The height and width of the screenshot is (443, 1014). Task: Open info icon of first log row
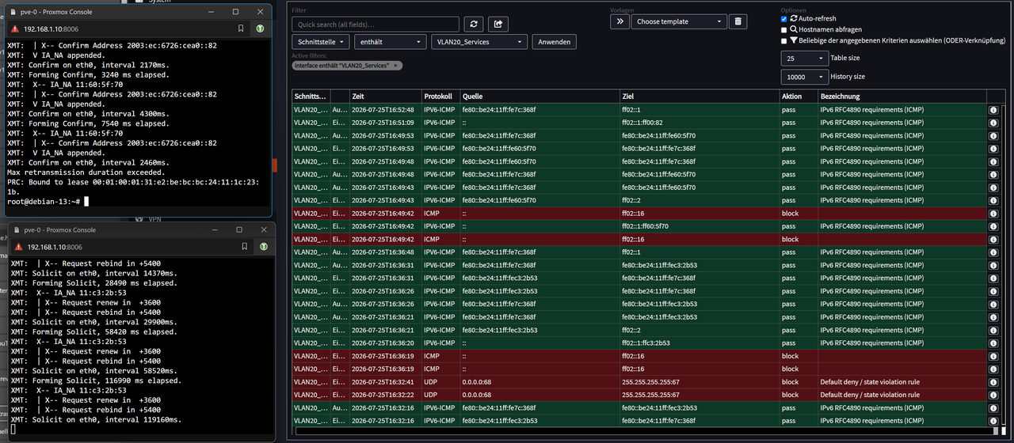[x=993, y=110]
